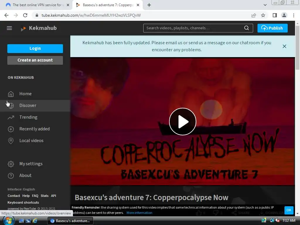
Task: Open the About page
Action: (x=35, y=175)
